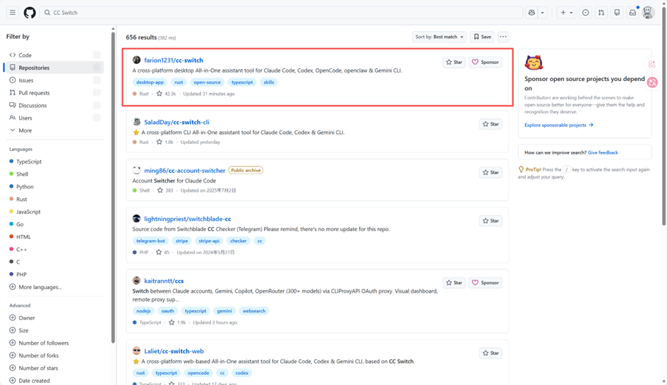Save this search
The height and width of the screenshot is (385, 667).
482,37
